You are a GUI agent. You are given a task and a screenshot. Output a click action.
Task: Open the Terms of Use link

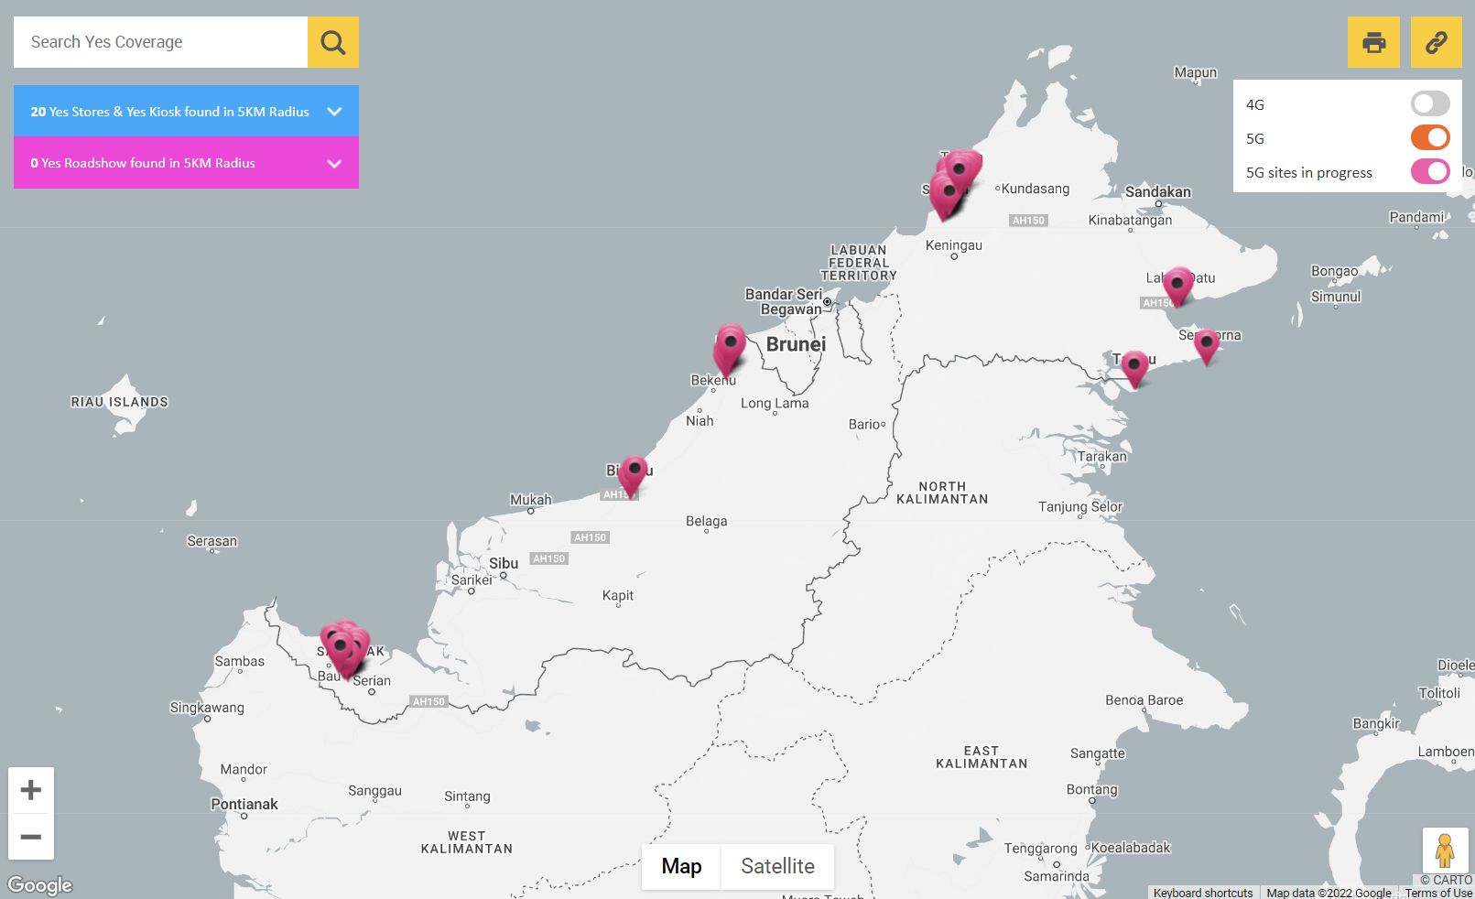(1438, 893)
